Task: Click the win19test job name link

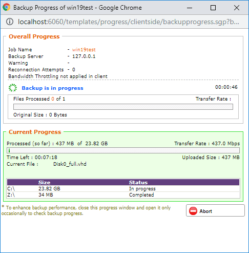Action: click(84, 50)
